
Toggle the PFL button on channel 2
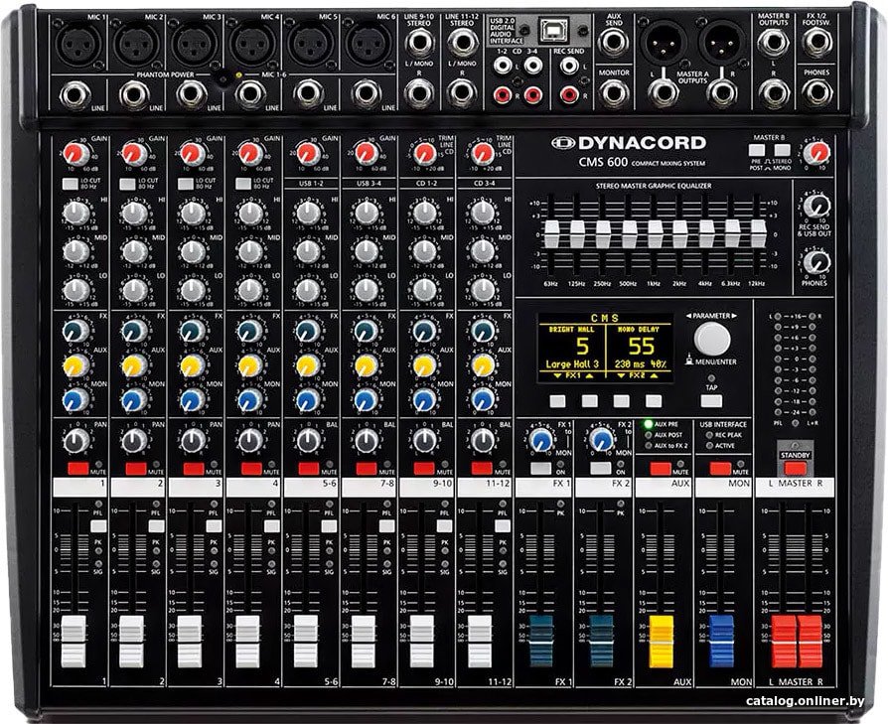pos(156,526)
